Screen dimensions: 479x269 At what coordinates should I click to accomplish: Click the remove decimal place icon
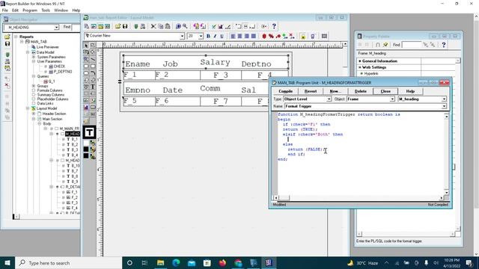tap(292, 36)
